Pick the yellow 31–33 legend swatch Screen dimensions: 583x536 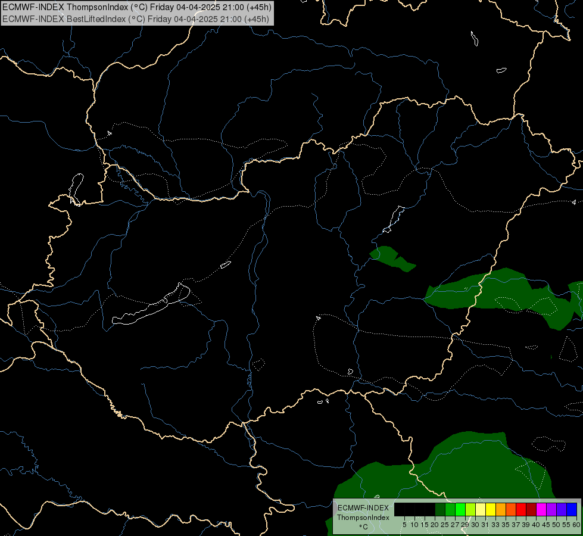(x=491, y=509)
